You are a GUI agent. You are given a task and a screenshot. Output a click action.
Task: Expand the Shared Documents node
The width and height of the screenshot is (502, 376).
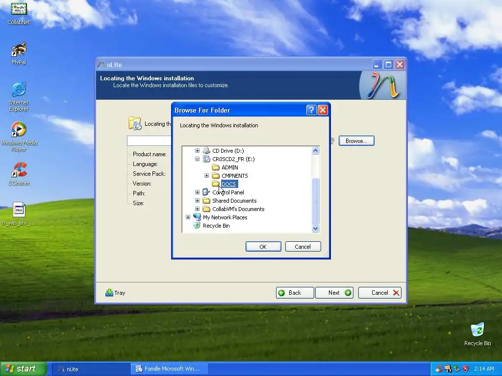pos(197,200)
